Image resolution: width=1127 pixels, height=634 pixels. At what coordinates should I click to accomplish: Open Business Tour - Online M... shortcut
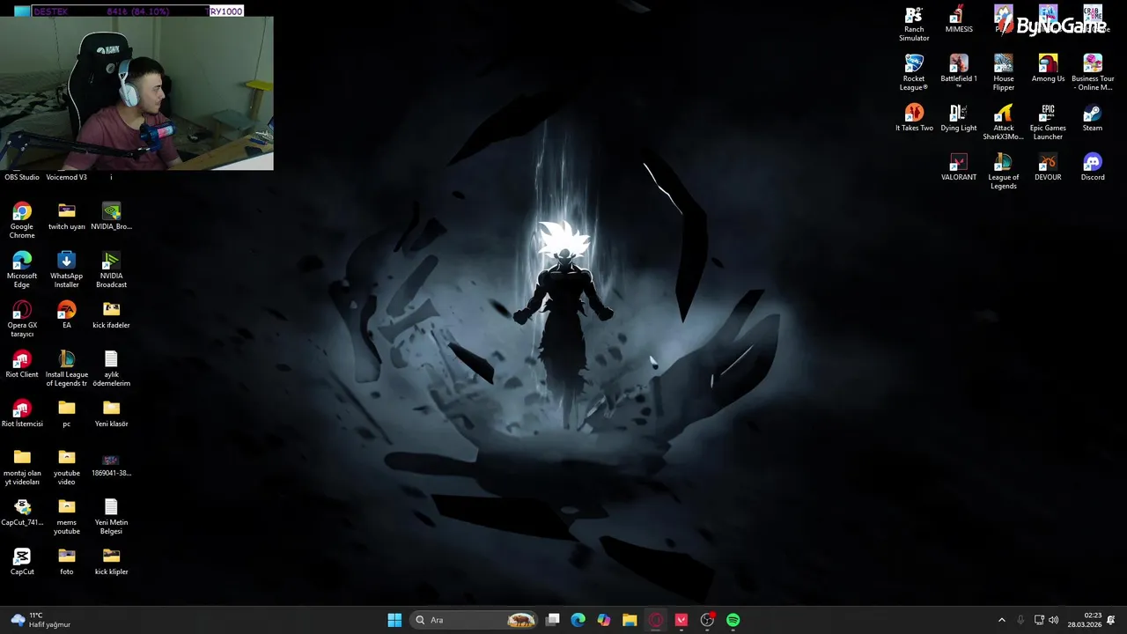click(1093, 72)
